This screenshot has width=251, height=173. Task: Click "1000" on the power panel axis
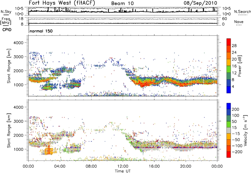[x=18, y=85]
